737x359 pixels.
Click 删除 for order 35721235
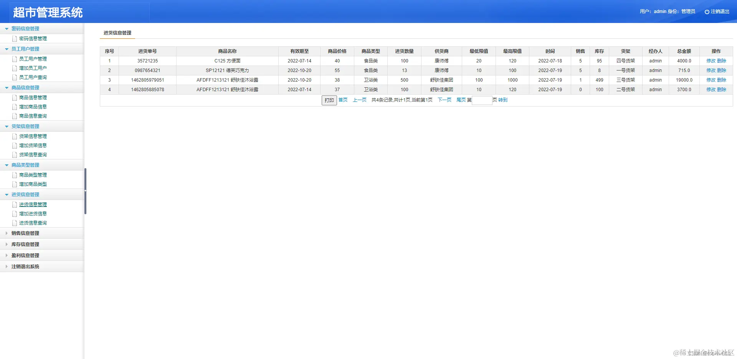[x=722, y=61]
